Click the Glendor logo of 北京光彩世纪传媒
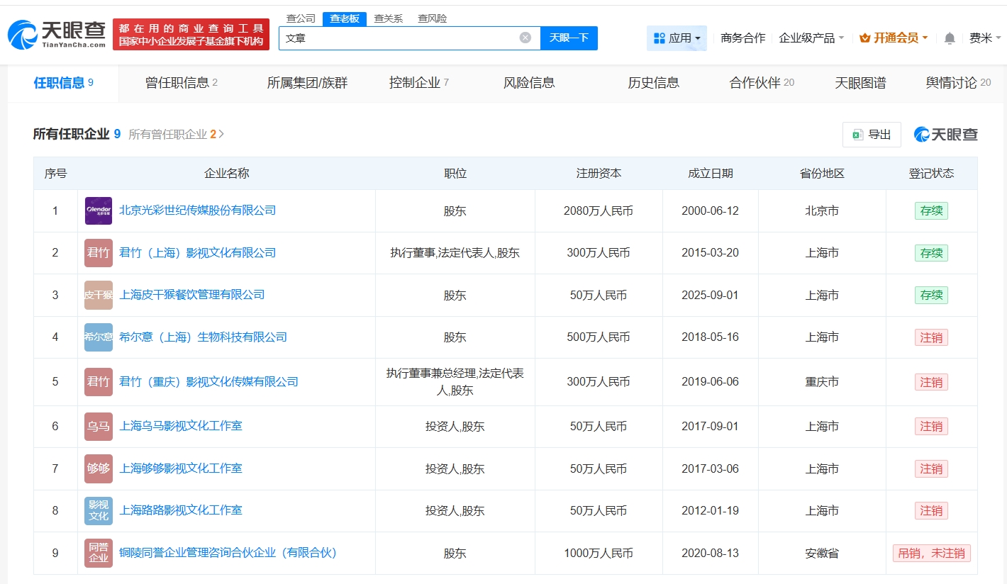The height and width of the screenshot is (584, 1007). [x=99, y=210]
